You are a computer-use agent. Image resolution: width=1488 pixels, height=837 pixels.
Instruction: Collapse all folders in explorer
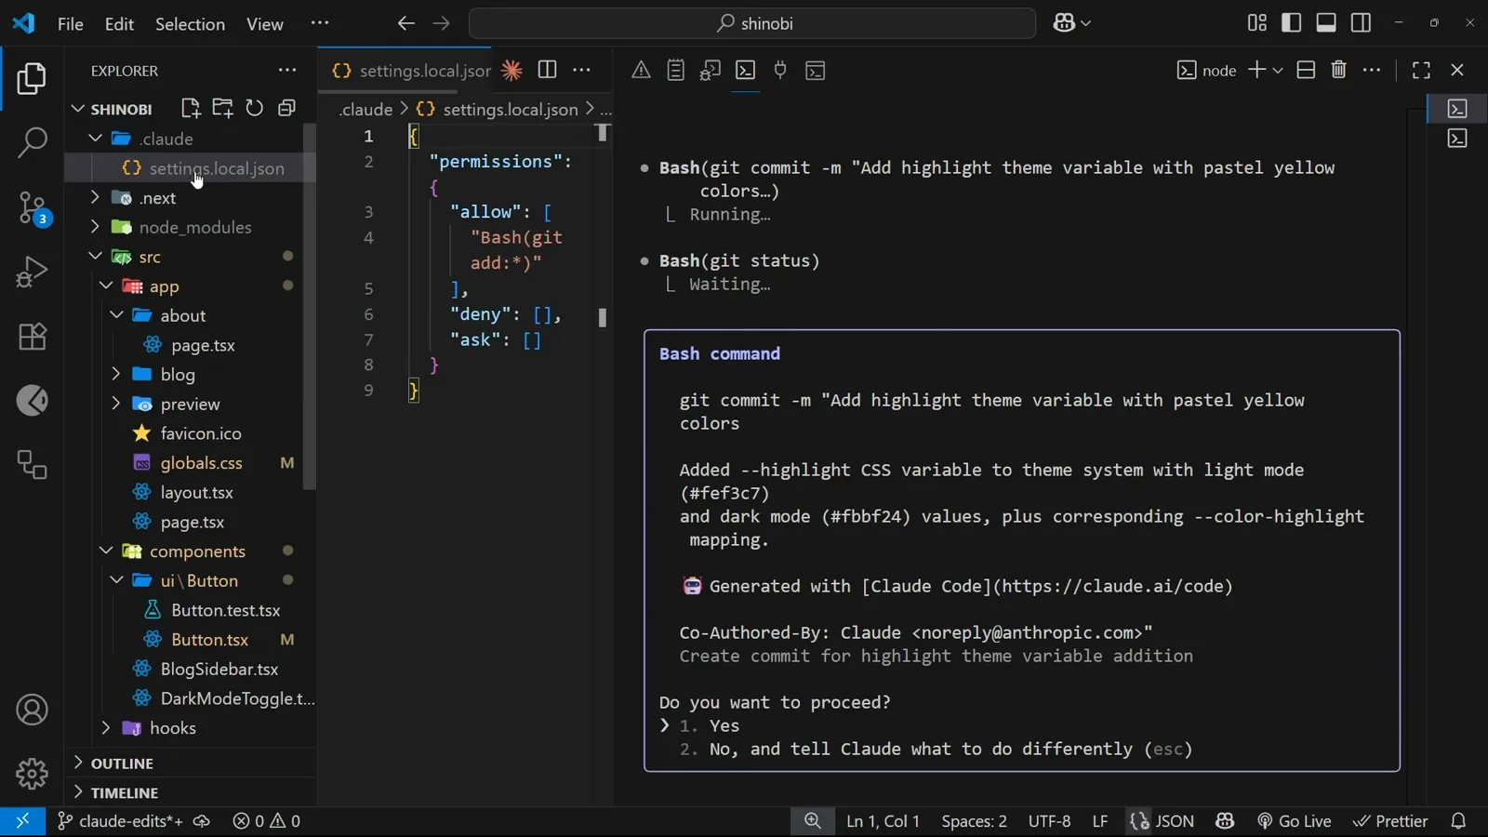click(x=286, y=108)
